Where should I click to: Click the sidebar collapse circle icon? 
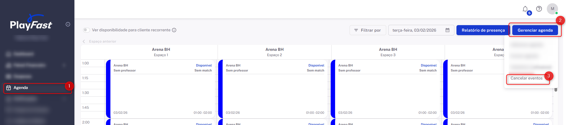(68, 24)
